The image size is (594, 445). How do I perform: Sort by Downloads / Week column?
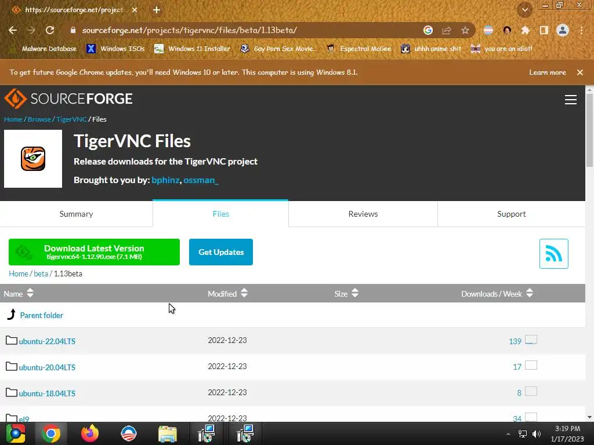pos(497,294)
